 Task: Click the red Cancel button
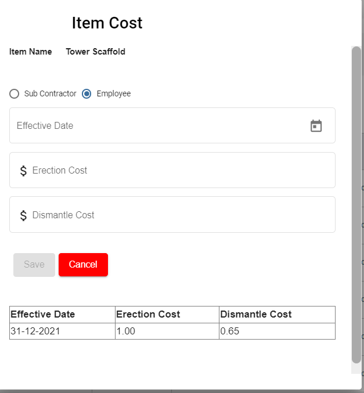point(83,265)
